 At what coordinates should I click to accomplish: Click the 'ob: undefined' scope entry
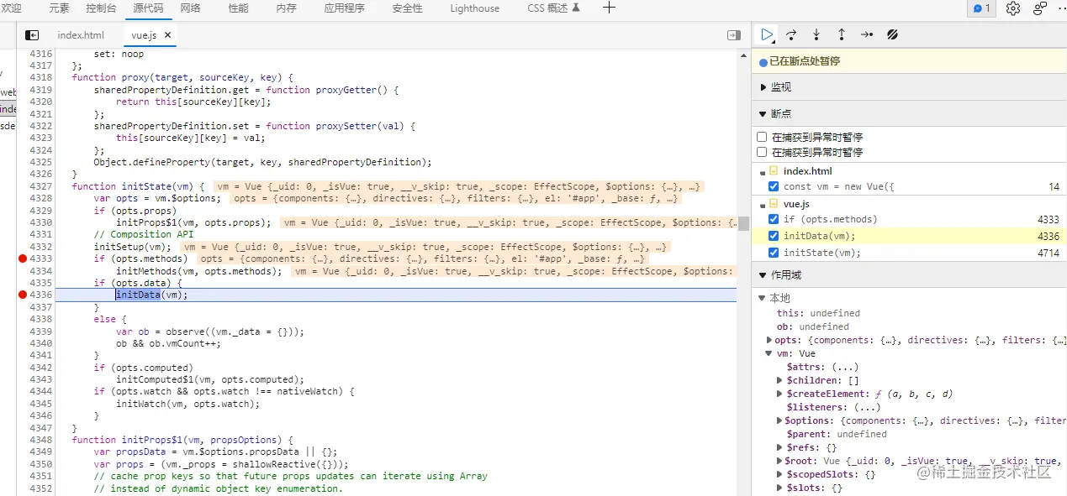pos(812,326)
